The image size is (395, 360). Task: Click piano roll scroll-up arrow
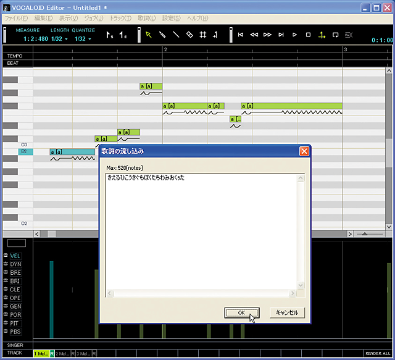tap(389, 71)
